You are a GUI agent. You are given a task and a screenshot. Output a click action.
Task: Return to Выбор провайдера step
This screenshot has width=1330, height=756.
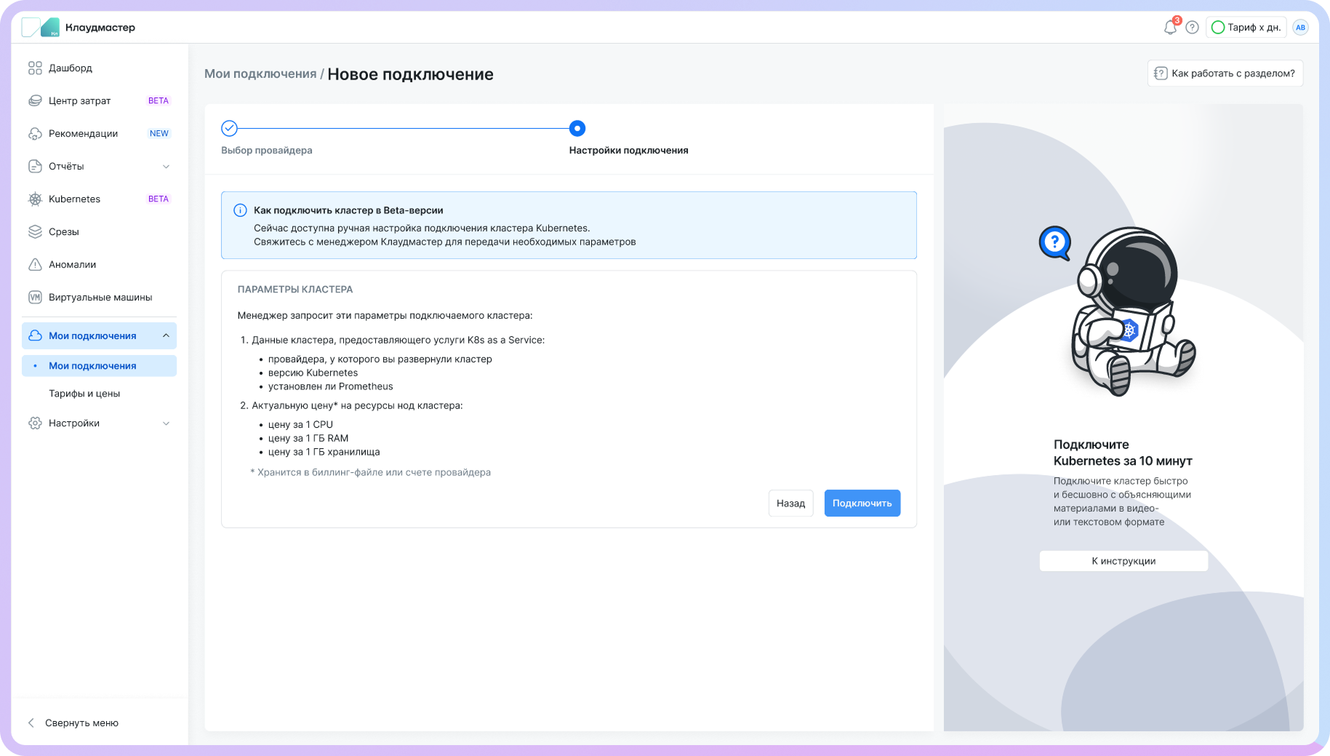(x=229, y=129)
